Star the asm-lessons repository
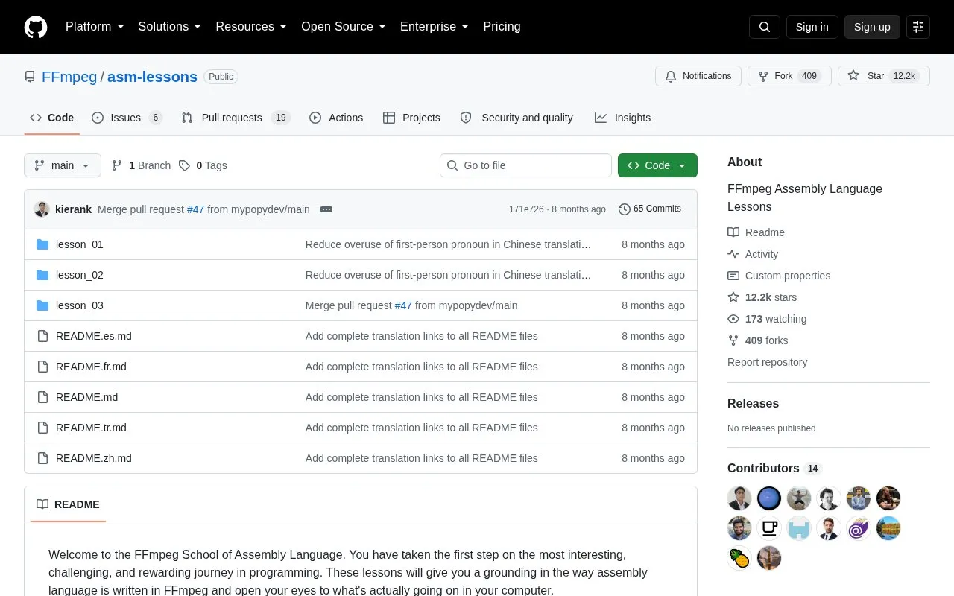Viewport: 954px width, 596px height. 883,76
